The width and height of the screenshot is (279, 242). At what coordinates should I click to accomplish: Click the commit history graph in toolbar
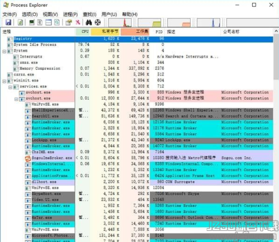(x=149, y=23)
